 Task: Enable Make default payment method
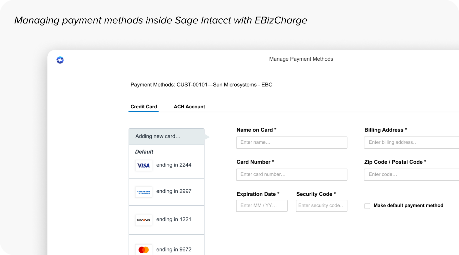point(367,206)
